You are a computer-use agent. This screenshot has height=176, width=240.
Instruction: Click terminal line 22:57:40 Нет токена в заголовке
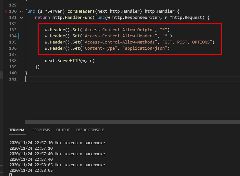[57, 154]
